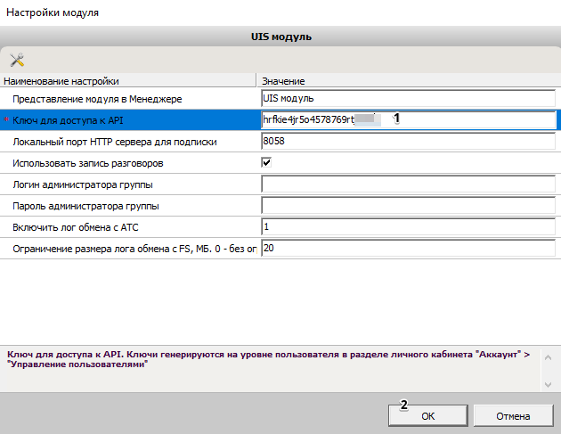The width and height of the screenshot is (561, 434).
Task: Click the description scrollbar down arrow
Action: (548, 385)
